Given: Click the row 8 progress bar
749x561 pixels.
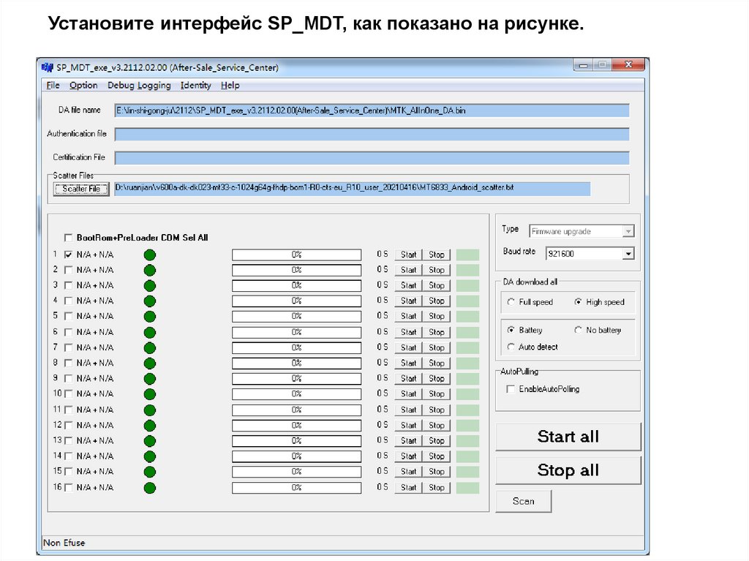Looking at the screenshot, I should click(x=297, y=364).
